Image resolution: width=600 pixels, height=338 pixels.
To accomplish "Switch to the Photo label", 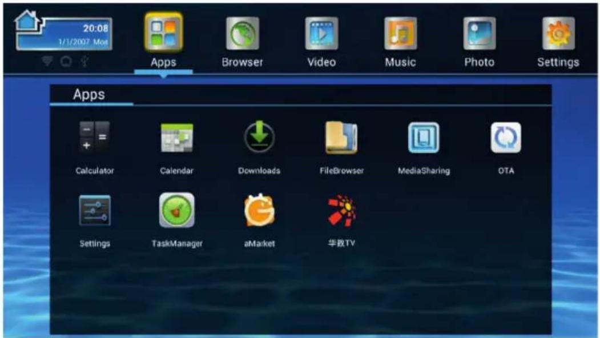I will (x=480, y=62).
